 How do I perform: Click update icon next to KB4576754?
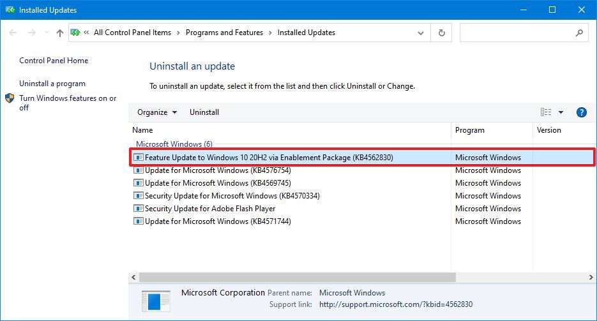pos(139,170)
